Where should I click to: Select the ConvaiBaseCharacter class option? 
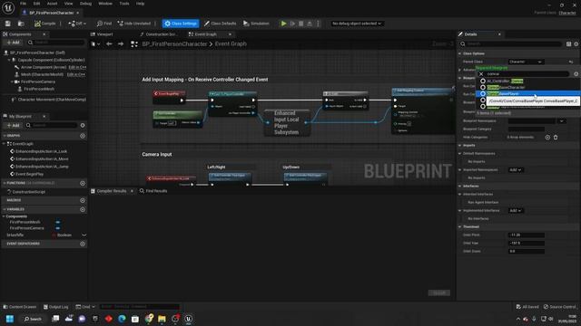click(x=507, y=87)
